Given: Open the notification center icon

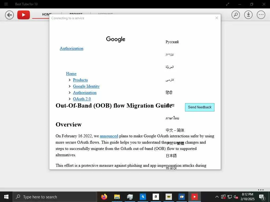Looking at the screenshot, I should [262, 197].
